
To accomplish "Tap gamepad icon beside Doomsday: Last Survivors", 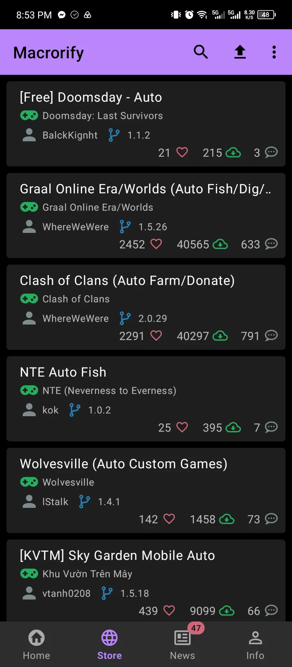I will tap(29, 116).
